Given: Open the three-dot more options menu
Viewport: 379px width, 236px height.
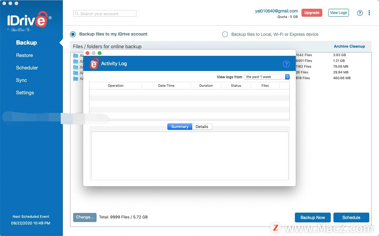Looking at the screenshot, I should [x=369, y=13].
